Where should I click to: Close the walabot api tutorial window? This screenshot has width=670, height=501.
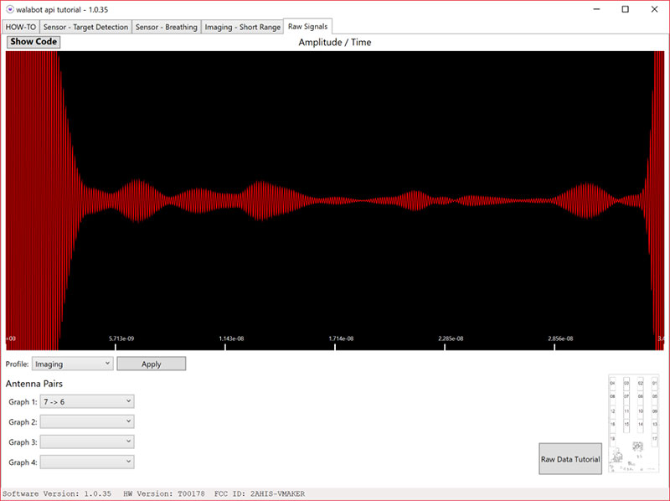pyautogui.click(x=654, y=9)
